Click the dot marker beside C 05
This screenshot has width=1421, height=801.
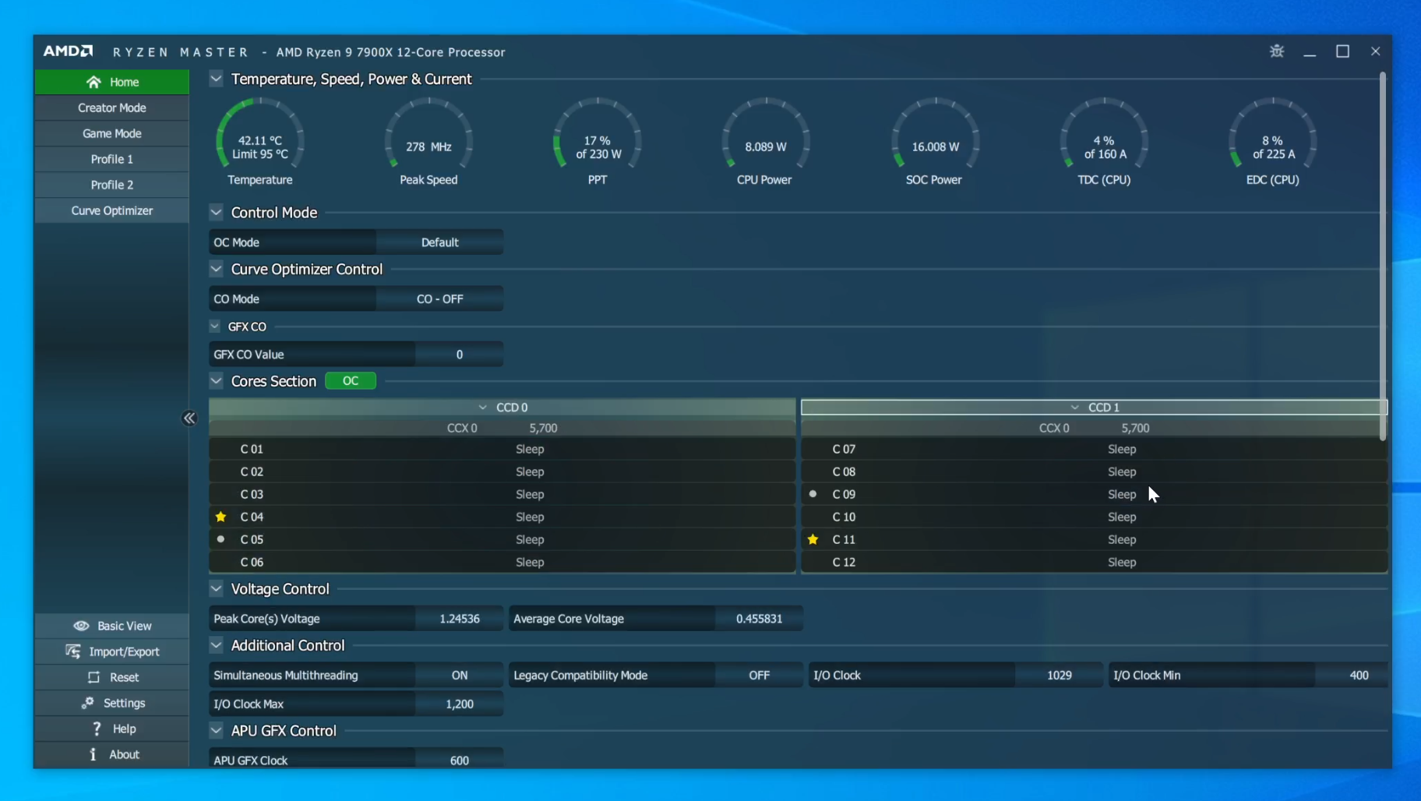coord(221,539)
